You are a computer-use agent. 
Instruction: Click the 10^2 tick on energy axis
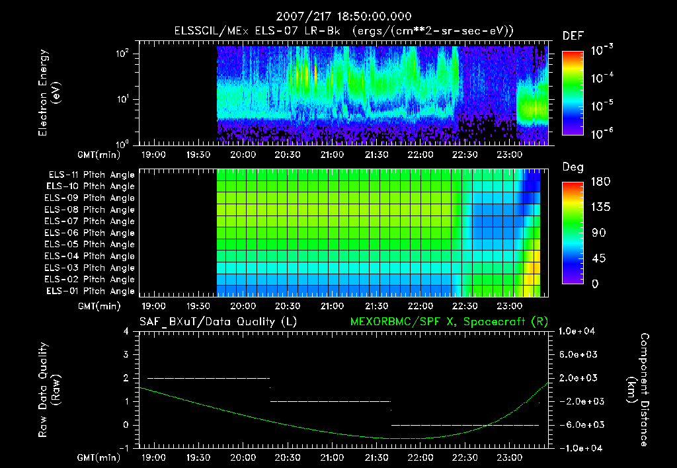click(x=122, y=54)
